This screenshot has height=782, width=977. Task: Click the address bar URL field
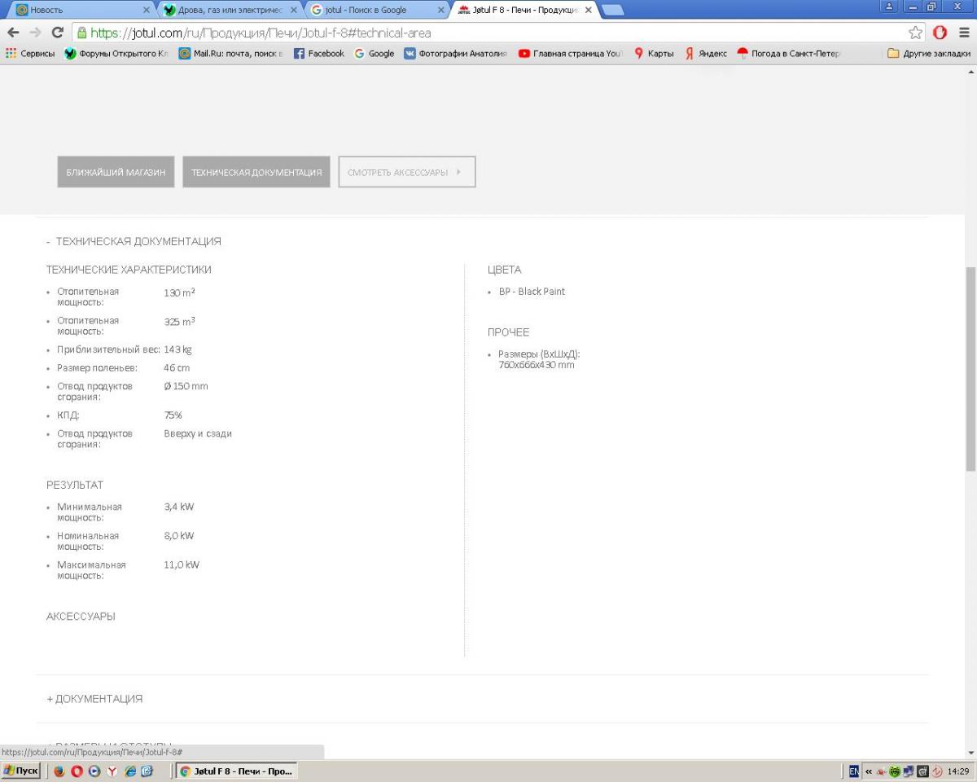tap(488, 33)
